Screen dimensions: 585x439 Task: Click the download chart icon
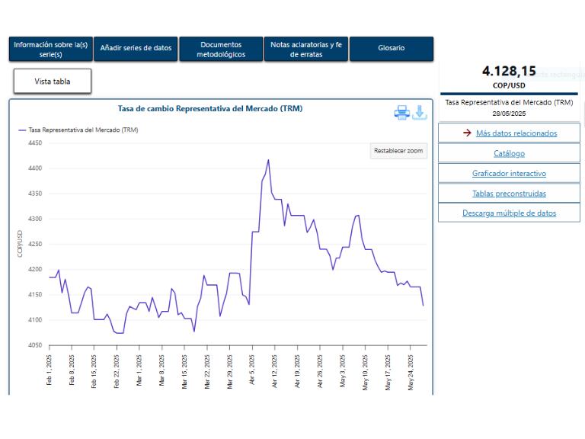[x=420, y=113]
